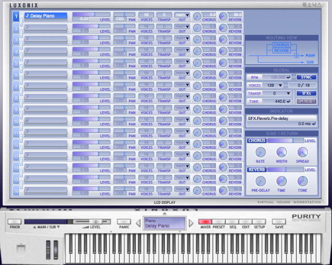Click channel 15's chorus knob
Viewport: 332px width, 265px height.
point(197,179)
